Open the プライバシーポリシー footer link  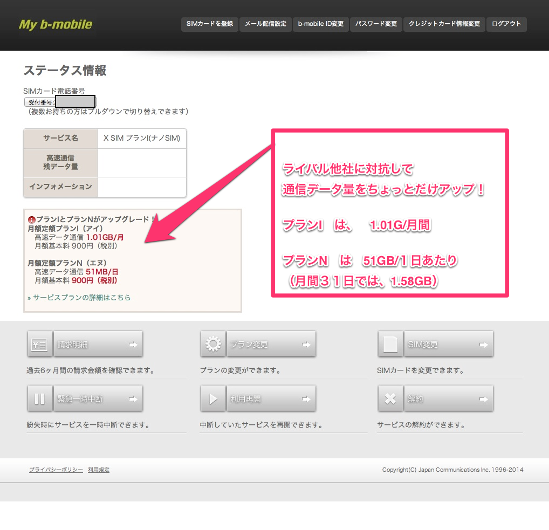click(x=56, y=470)
